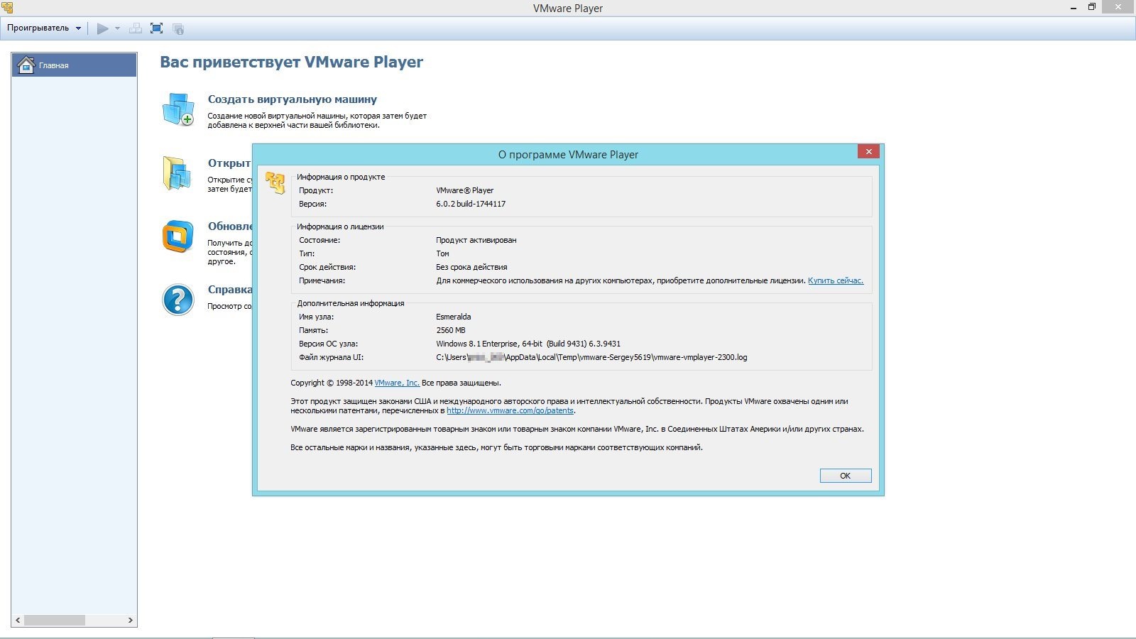Click the Power On play icon
Viewport: 1136px width, 639px height.
102,28
